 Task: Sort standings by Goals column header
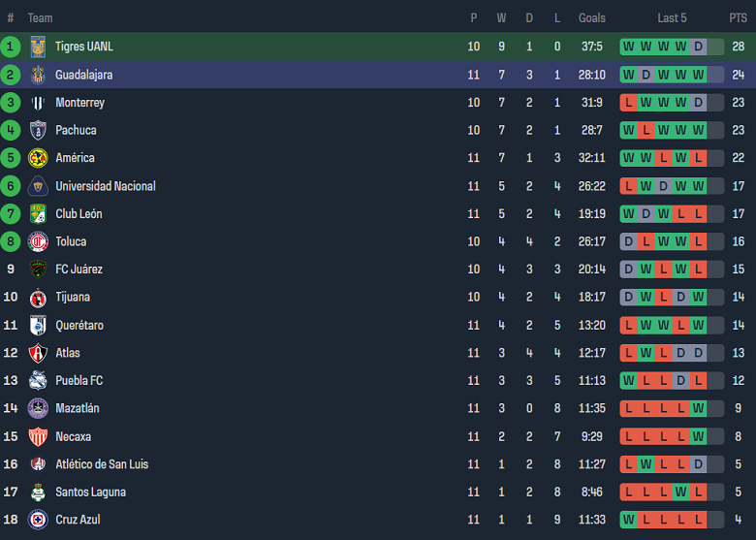[591, 18]
